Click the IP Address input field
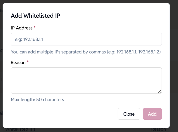 point(86,39)
